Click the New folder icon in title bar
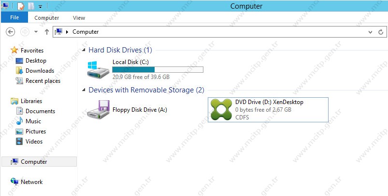This screenshot has height=196, width=388. pos(31,6)
